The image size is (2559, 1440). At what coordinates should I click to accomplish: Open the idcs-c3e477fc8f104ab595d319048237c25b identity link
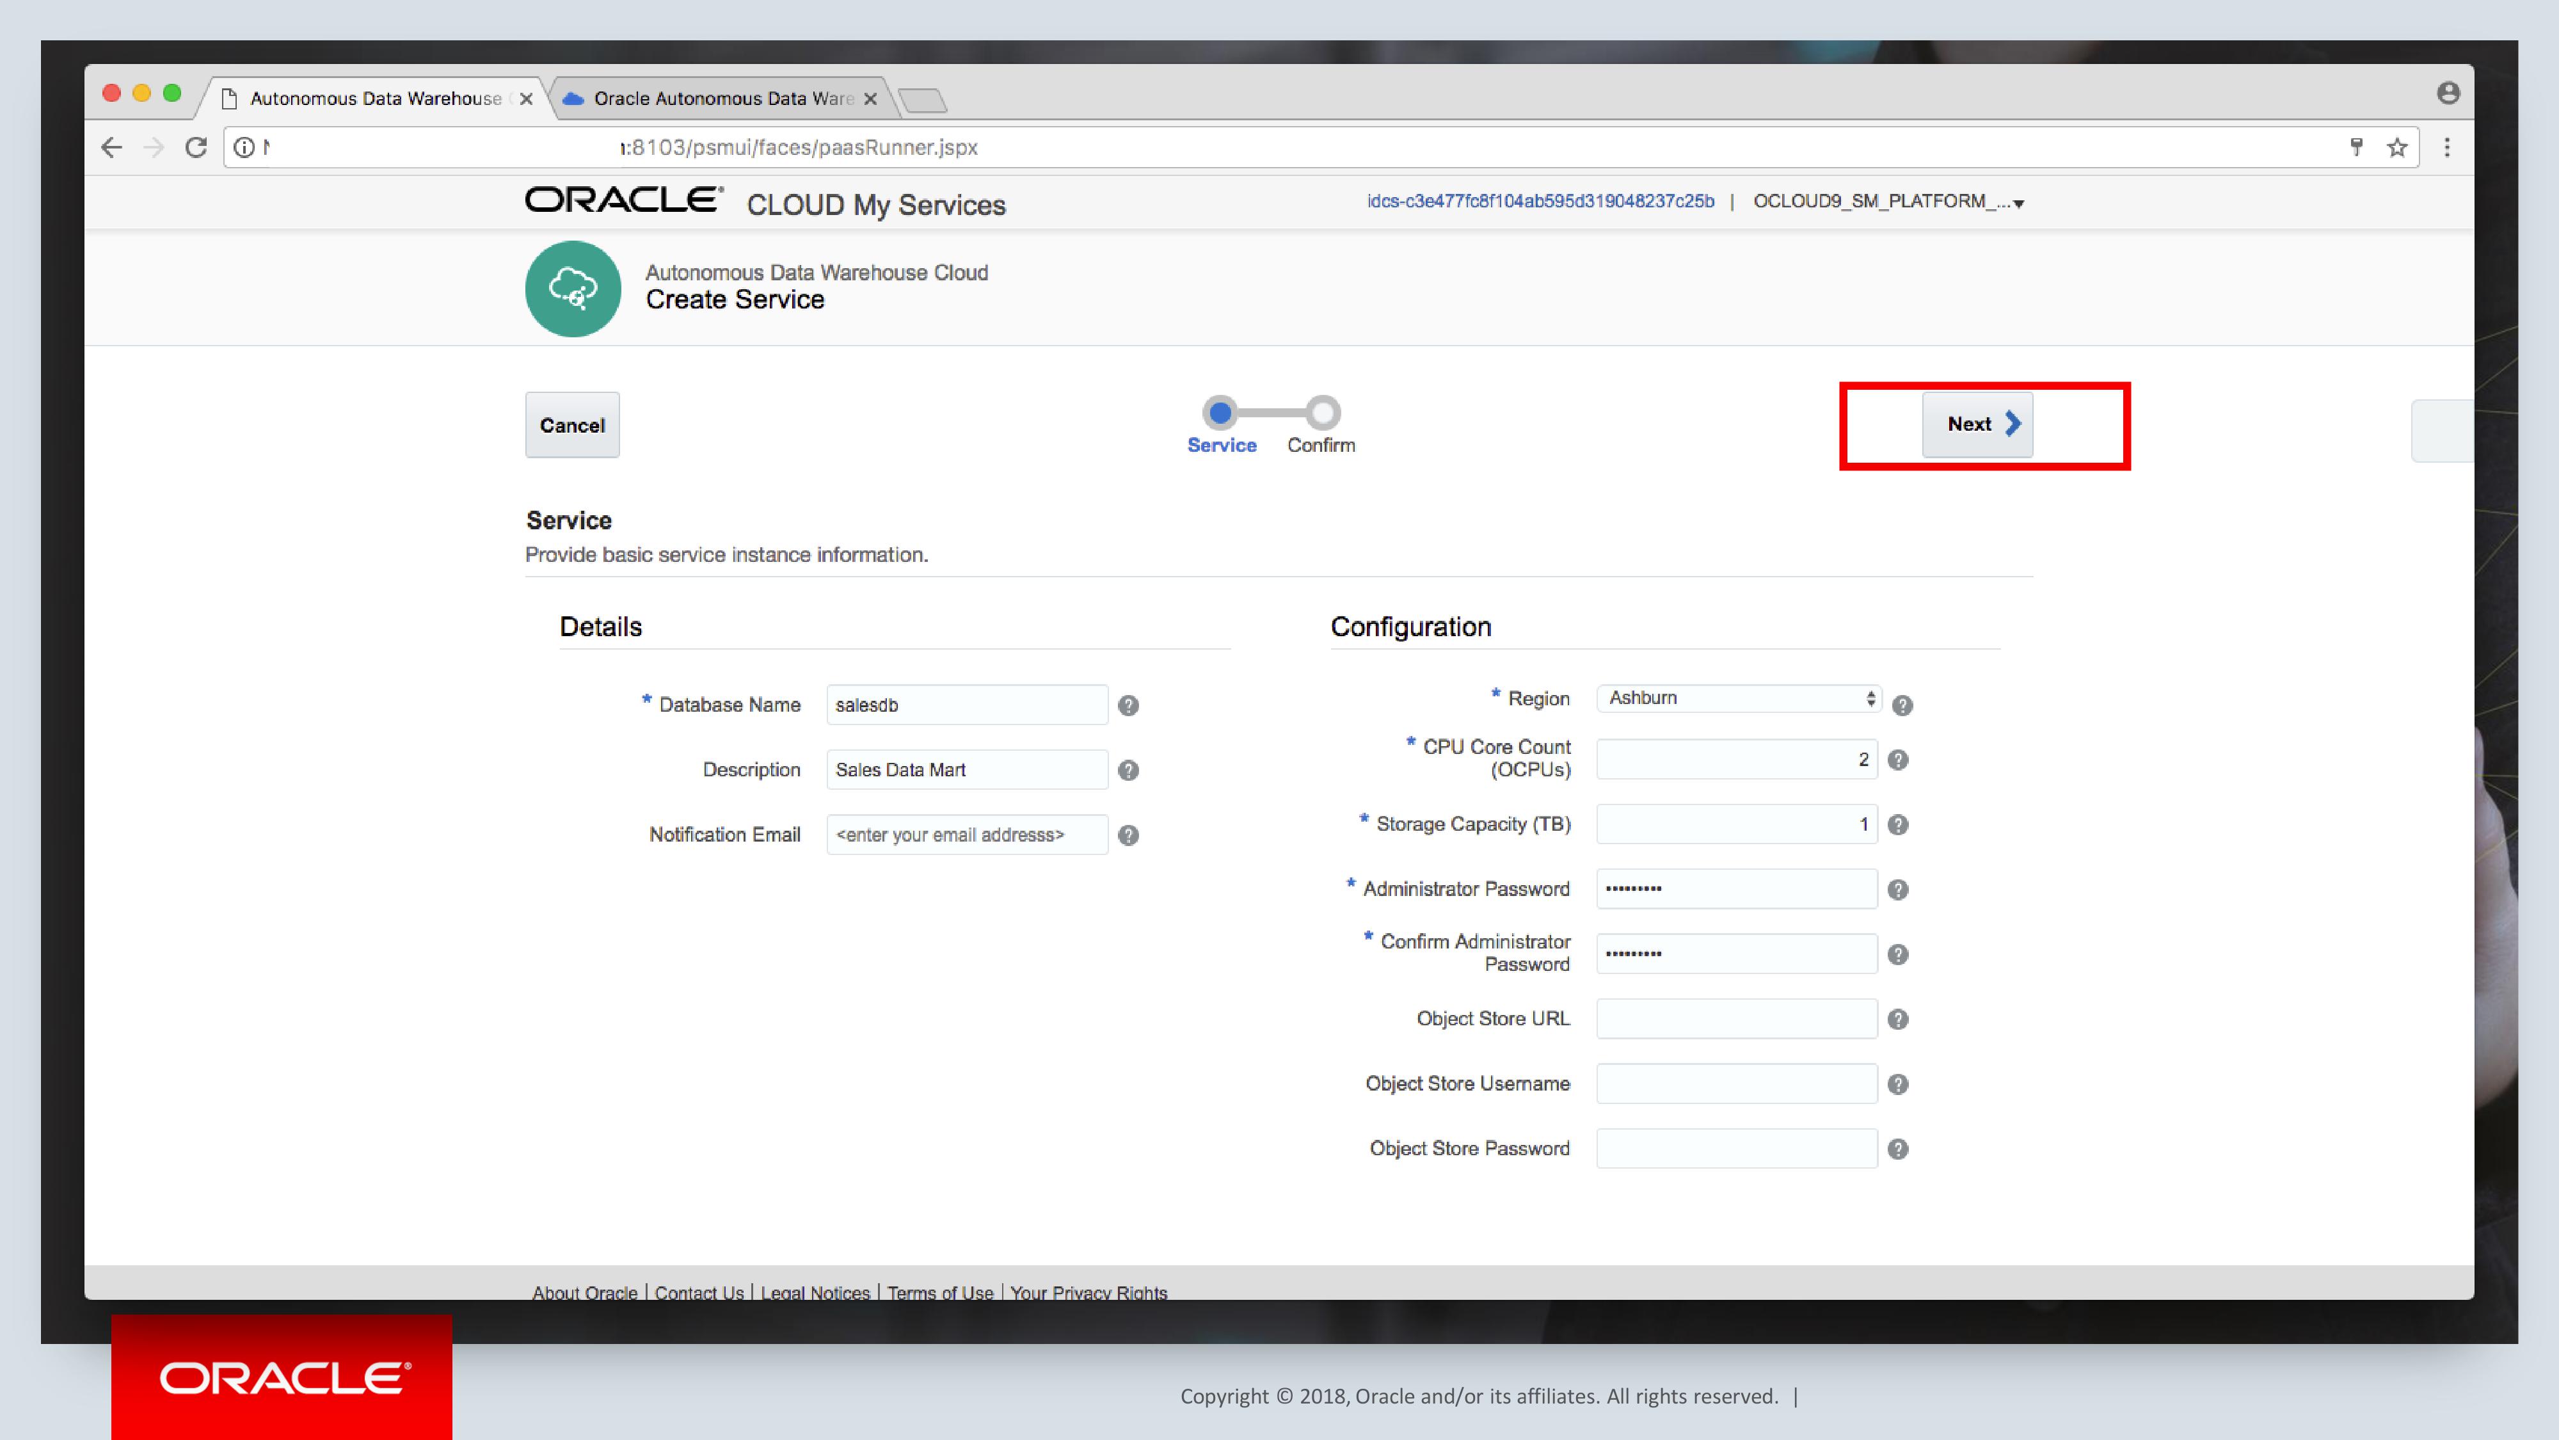click(1540, 201)
